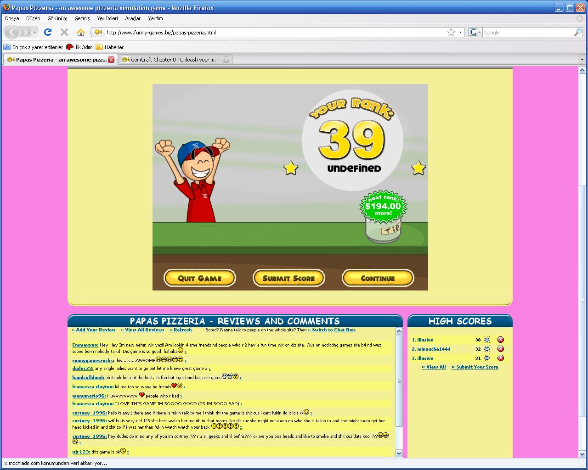The height and width of the screenshot is (470, 588).
Task: Click the smiley after the ujr123 comment
Action: tap(123, 451)
